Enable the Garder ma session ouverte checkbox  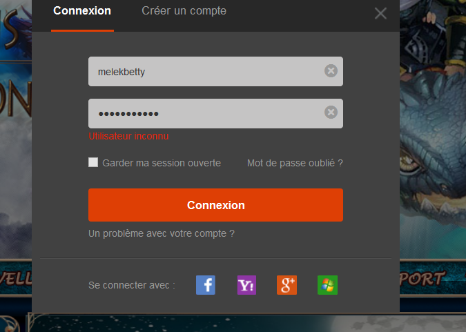click(x=93, y=163)
